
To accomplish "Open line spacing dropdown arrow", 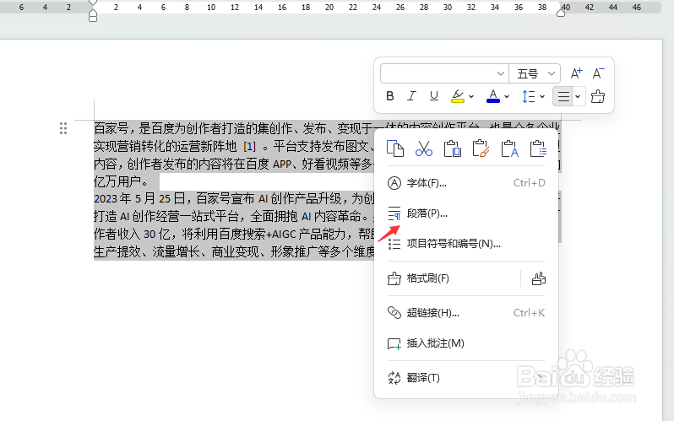I will coord(542,97).
